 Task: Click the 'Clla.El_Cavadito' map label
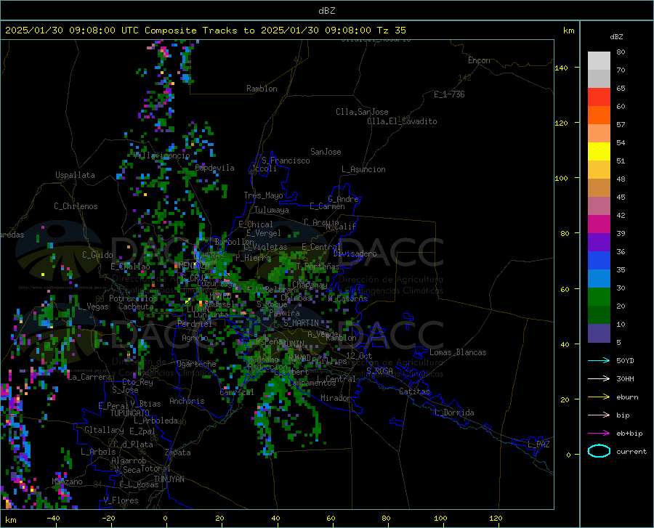(x=402, y=121)
